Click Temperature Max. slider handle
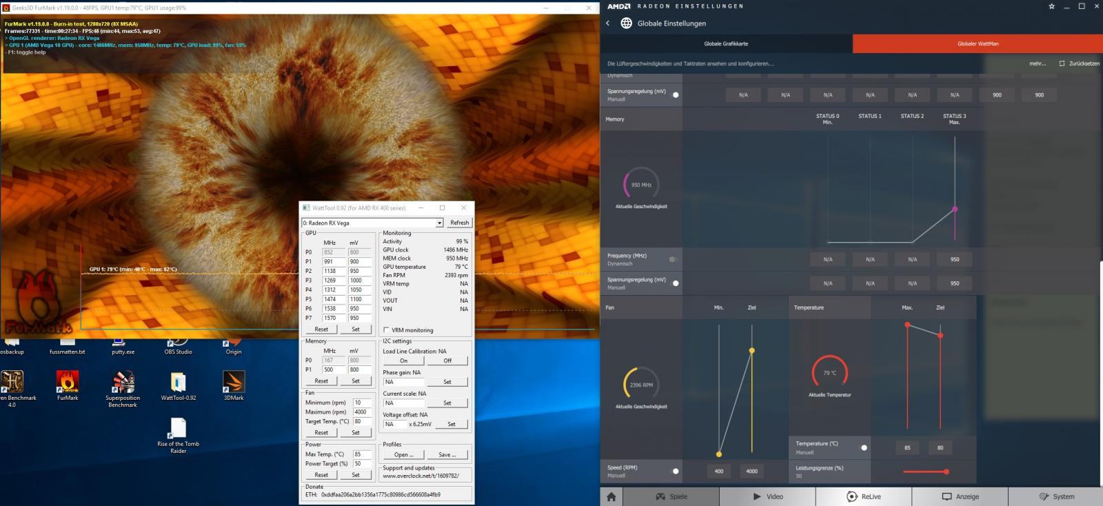 tap(907, 325)
